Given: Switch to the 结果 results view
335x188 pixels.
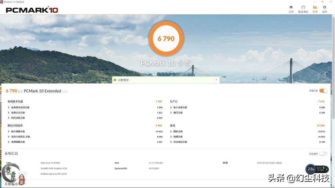Looking at the screenshot, I should (315, 9).
